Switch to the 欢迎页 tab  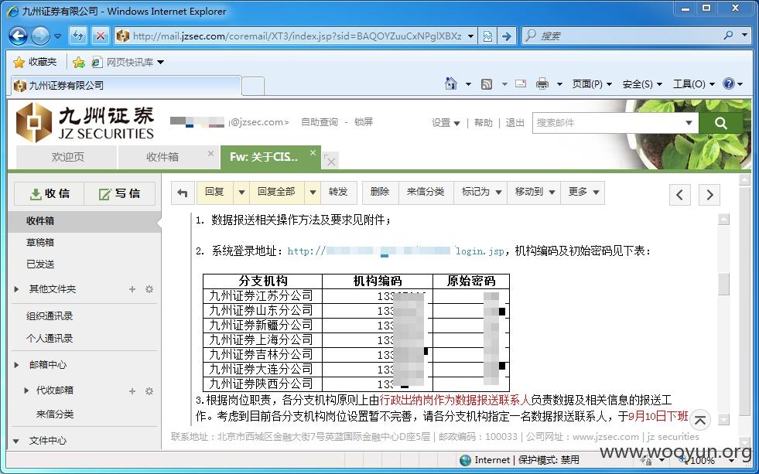pyautogui.click(x=67, y=157)
